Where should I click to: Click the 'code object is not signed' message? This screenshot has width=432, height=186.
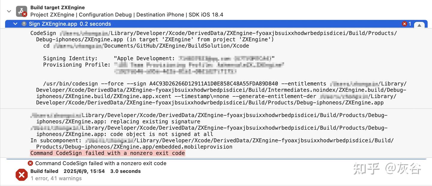pos(161,134)
